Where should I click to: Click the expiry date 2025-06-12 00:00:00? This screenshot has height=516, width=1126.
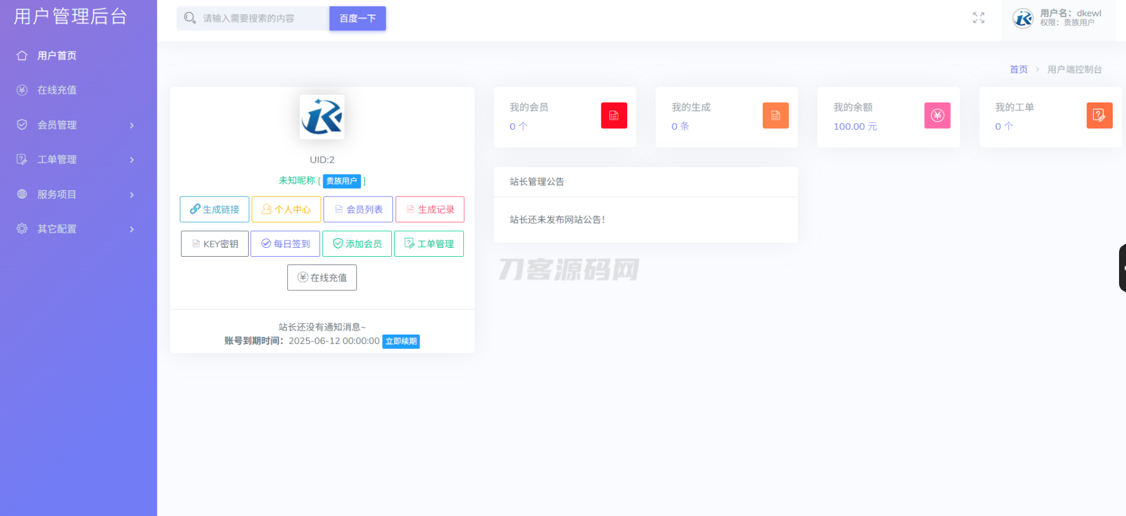click(x=334, y=341)
